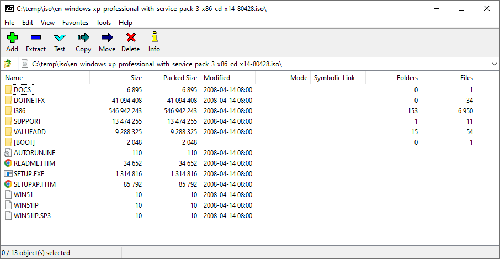Open the Favorites menu
Image resolution: width=500 pixels, height=259 pixels.
(75, 23)
